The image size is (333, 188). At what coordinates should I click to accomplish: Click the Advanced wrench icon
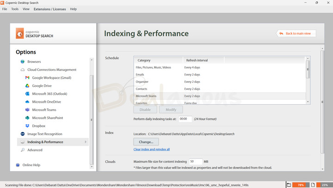tap(23, 150)
